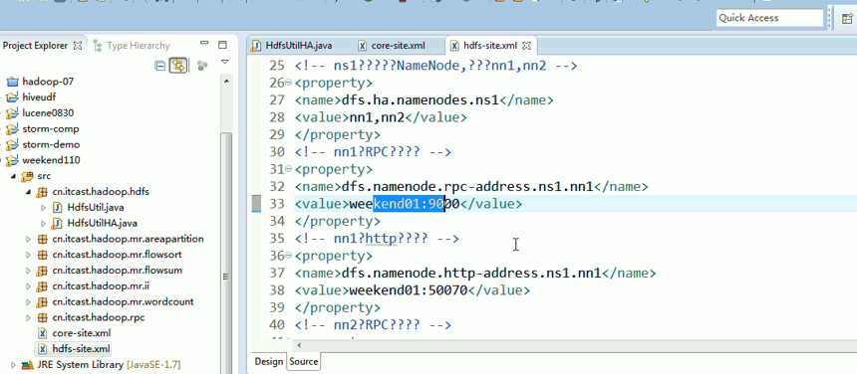Click dfs.namenode.rpc-address.ns1.nn1 on line 32
The image size is (857, 374).
point(467,187)
